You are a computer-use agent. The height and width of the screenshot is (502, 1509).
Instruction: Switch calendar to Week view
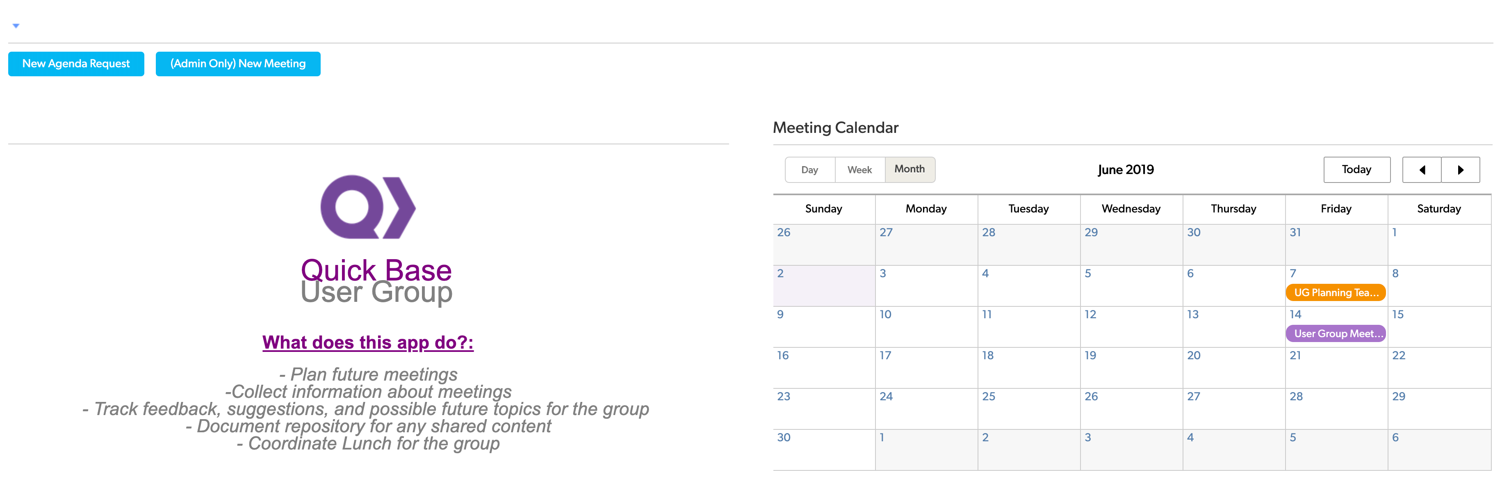point(859,170)
